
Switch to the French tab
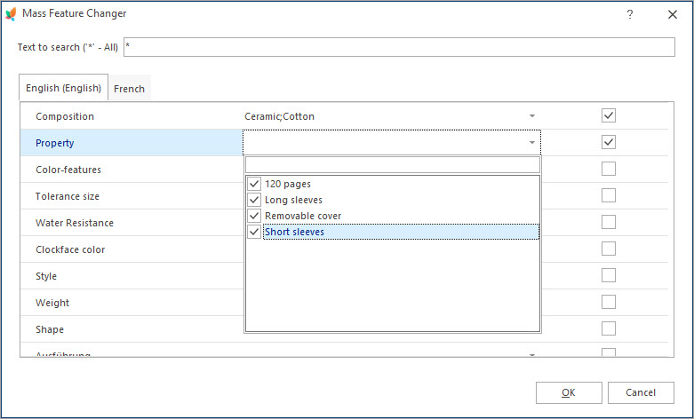tap(129, 89)
